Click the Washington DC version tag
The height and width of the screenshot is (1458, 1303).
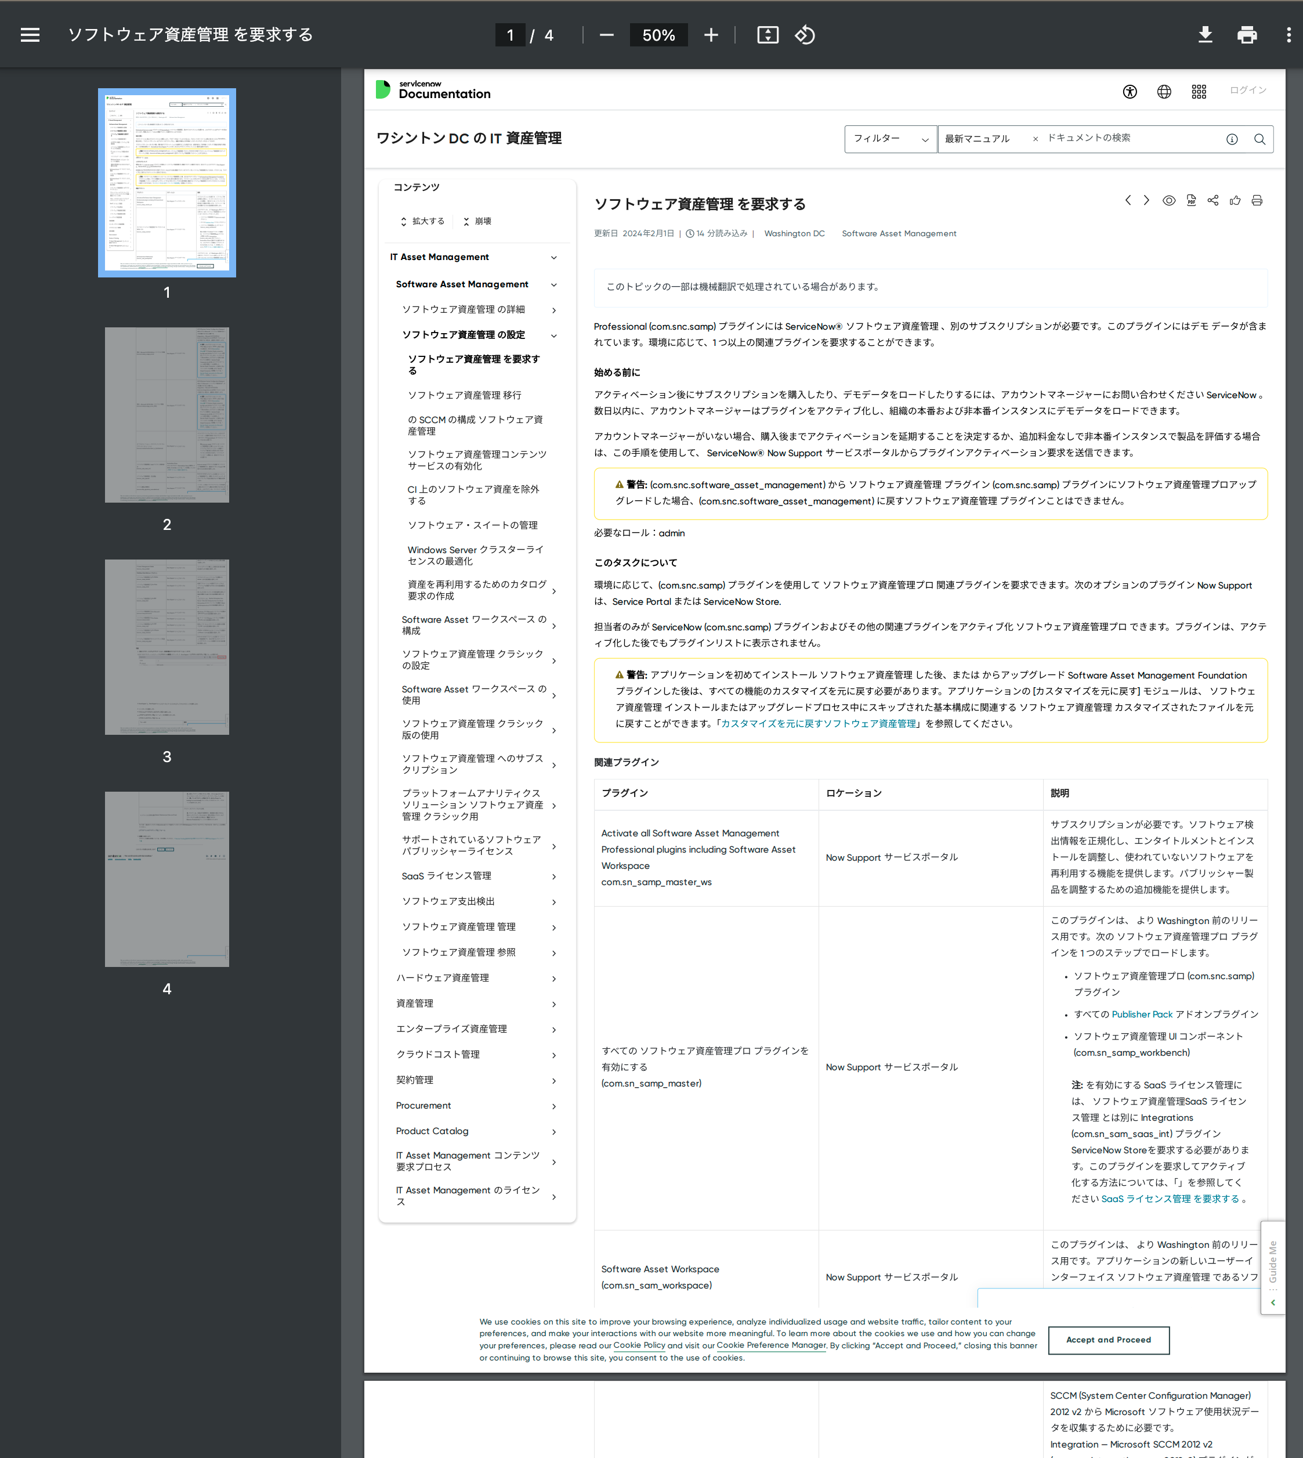(794, 233)
